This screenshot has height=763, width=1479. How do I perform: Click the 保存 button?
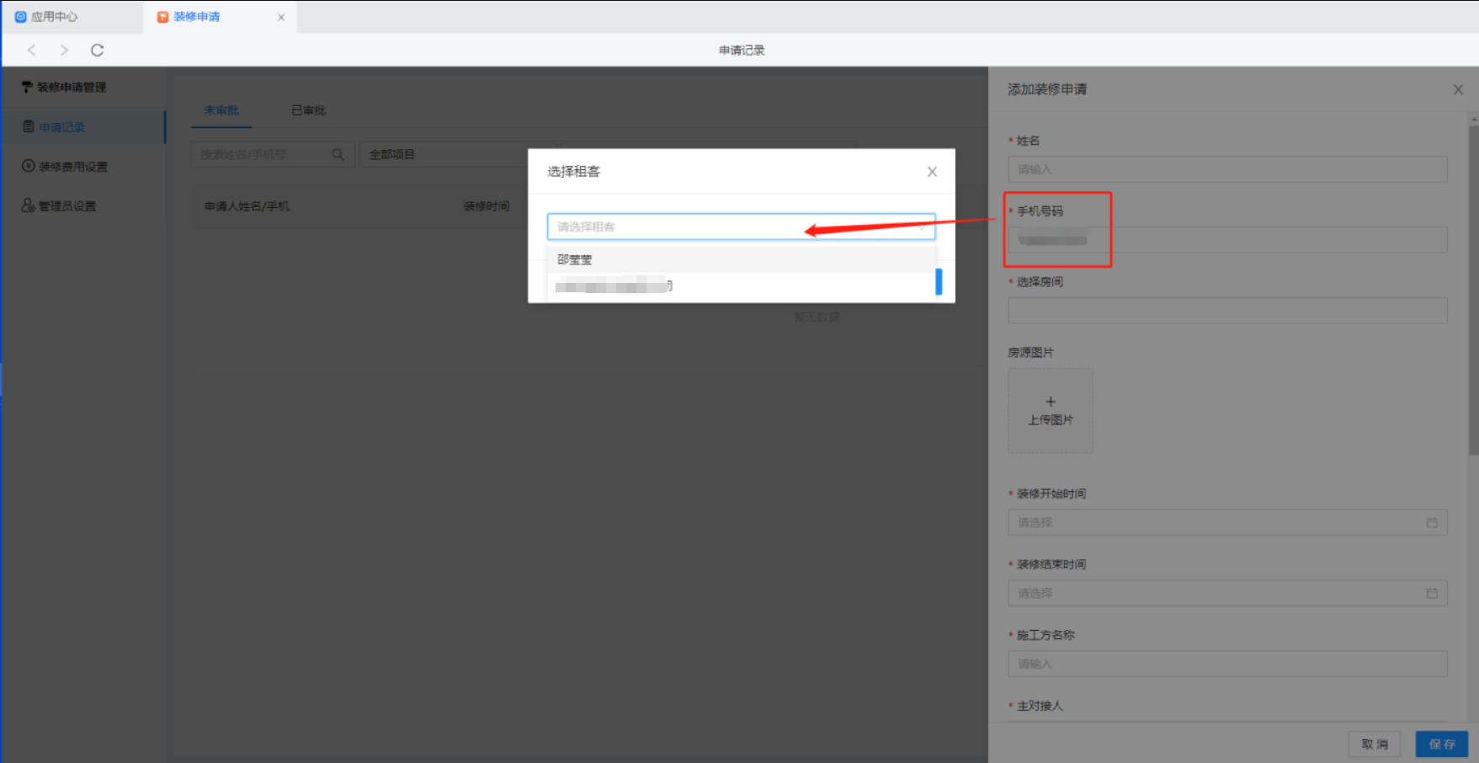coord(1441,744)
